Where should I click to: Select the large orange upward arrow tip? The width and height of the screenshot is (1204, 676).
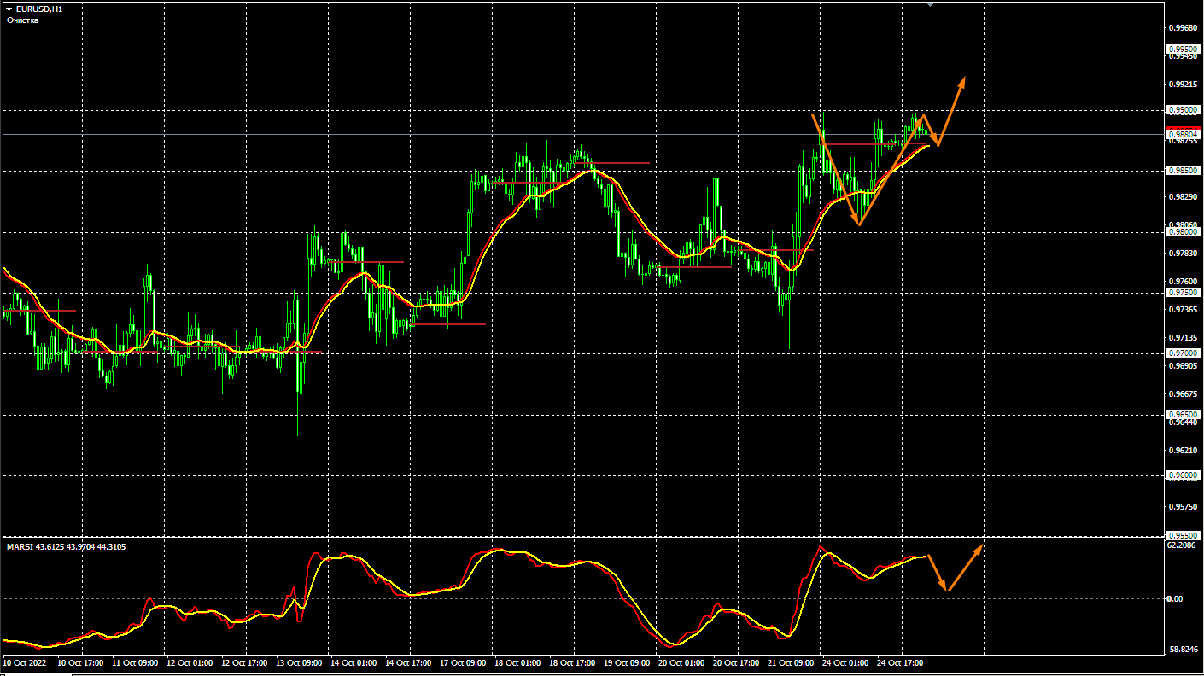pyautogui.click(x=963, y=79)
